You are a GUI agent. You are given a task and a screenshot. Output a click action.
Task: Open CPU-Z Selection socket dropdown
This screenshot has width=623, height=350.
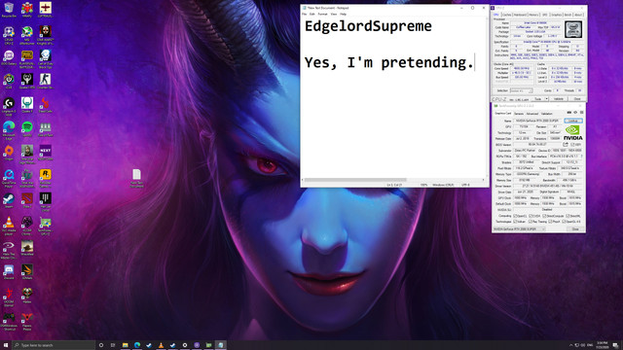[522, 90]
